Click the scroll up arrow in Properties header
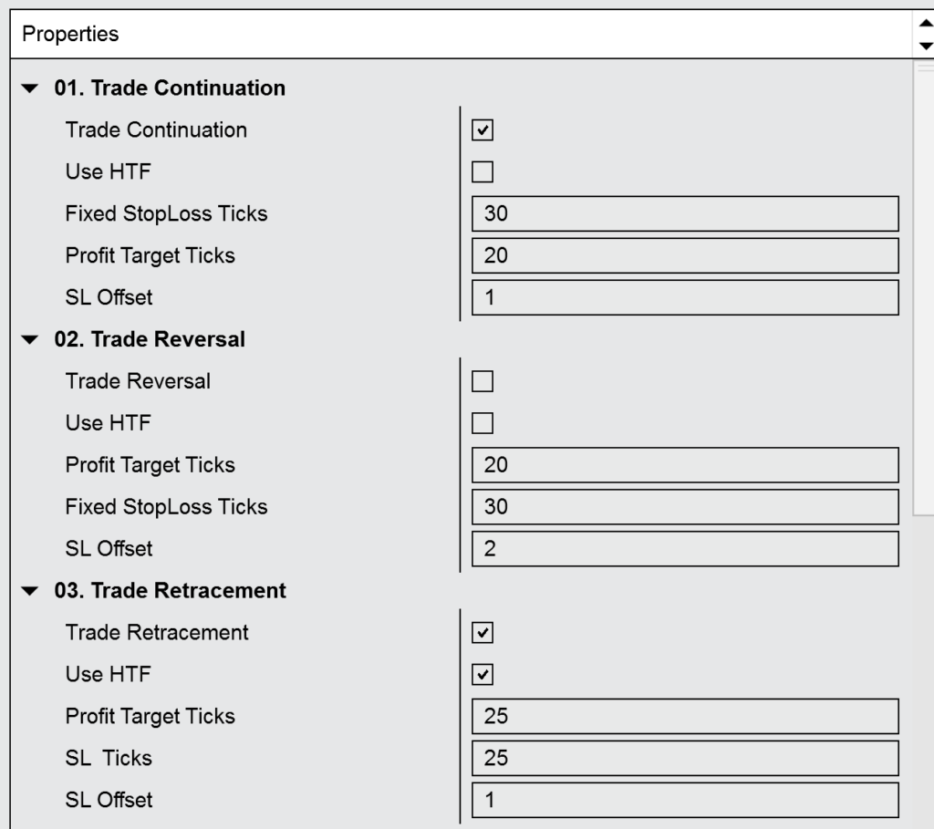Viewport: 934px width, 829px height. tap(928, 26)
